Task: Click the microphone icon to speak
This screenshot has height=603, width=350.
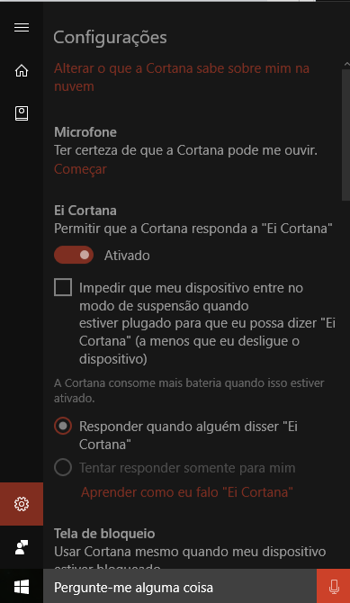Action: coord(334,587)
